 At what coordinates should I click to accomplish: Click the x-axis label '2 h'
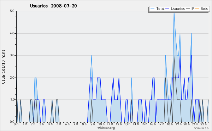click(x=33, y=124)
